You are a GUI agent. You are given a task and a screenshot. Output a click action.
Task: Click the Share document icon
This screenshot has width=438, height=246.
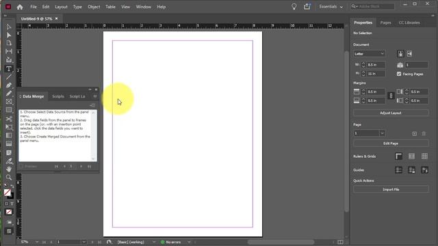tap(307, 6)
